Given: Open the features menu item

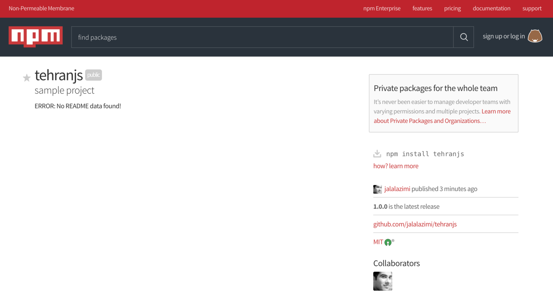Looking at the screenshot, I should 422,8.
